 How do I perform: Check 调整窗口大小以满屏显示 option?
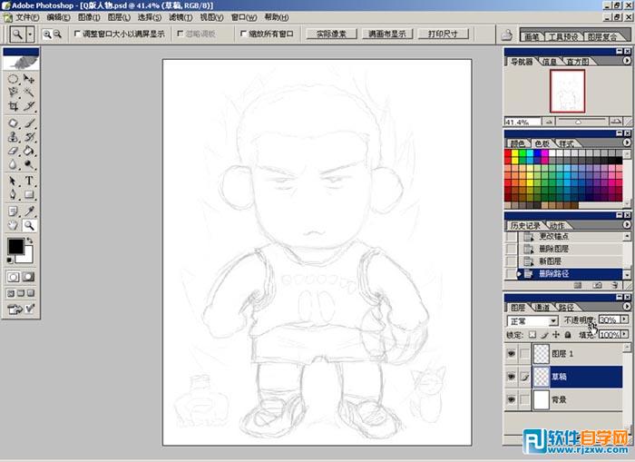[x=75, y=34]
